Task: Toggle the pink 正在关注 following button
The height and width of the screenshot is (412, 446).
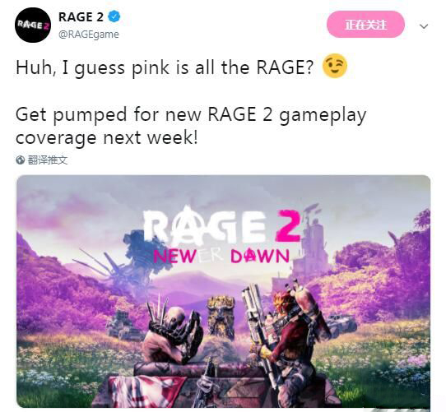Action: point(365,25)
